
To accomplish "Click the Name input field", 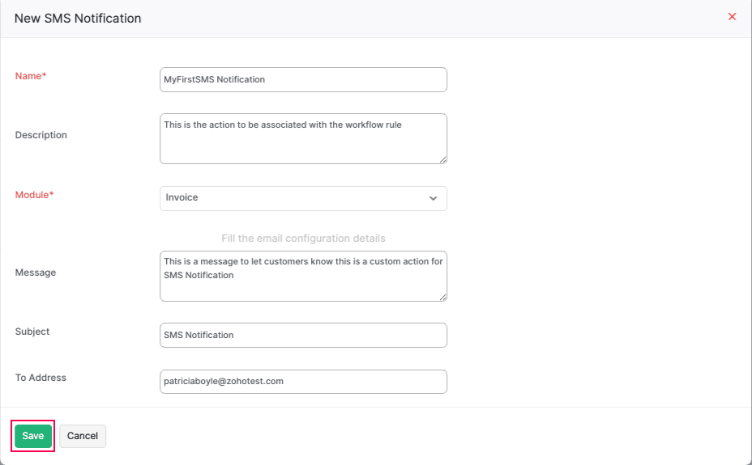I will click(303, 79).
